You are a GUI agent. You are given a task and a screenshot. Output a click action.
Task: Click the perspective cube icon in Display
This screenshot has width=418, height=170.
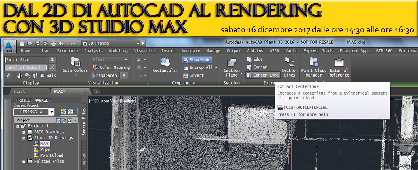pyautogui.click(x=8, y=75)
